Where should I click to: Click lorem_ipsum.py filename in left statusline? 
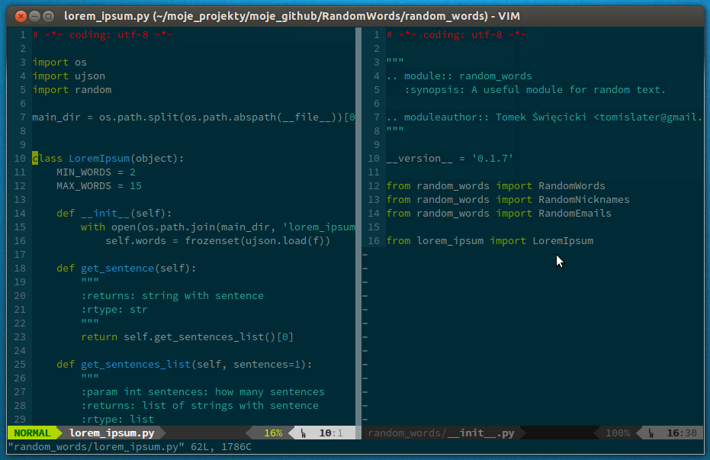[112, 433]
